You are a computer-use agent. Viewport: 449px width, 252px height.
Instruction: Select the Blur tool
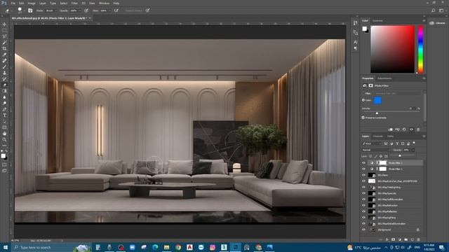[5, 97]
